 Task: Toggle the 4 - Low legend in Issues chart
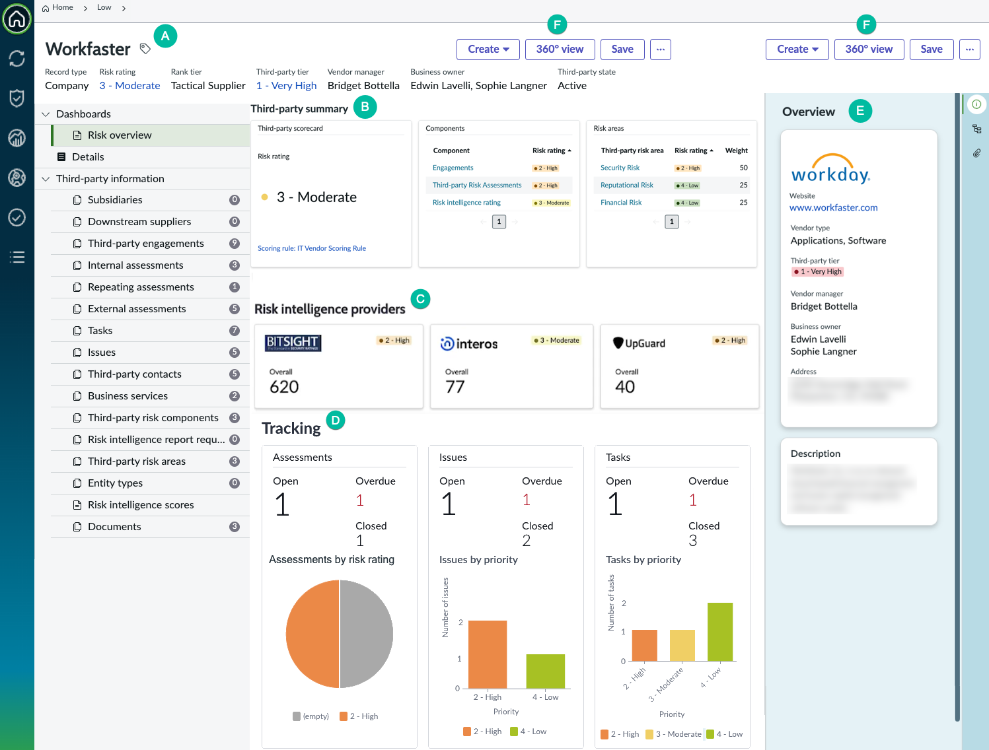[529, 732]
